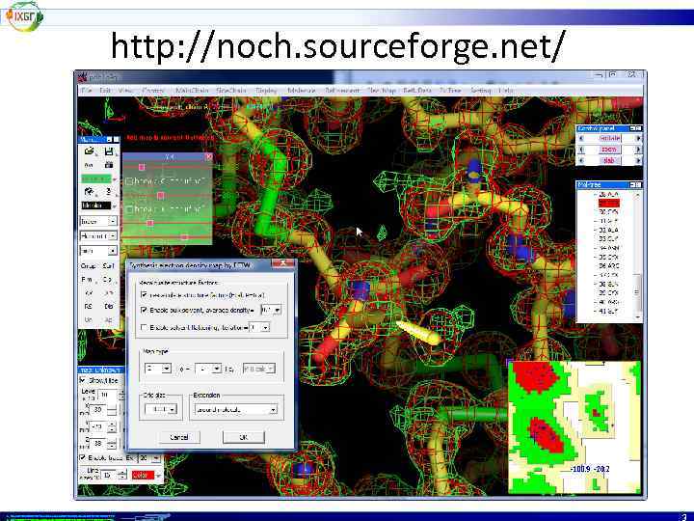Click the NOCH app icon in the title bar

[x=82, y=78]
